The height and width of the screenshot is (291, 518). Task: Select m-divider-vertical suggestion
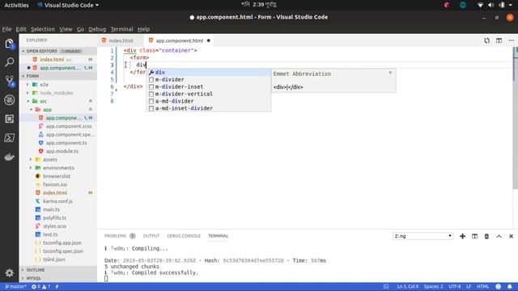pyautogui.click(x=209, y=94)
